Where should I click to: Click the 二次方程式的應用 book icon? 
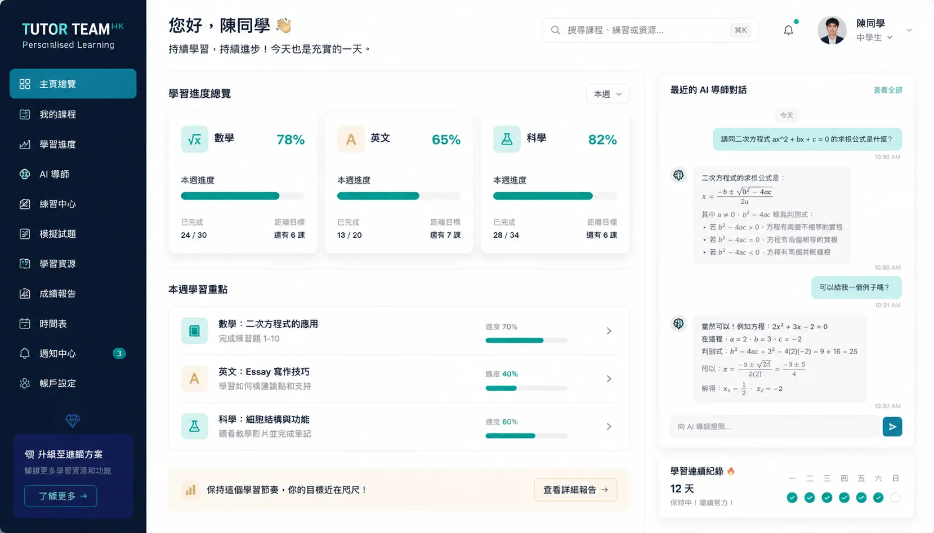coord(194,331)
